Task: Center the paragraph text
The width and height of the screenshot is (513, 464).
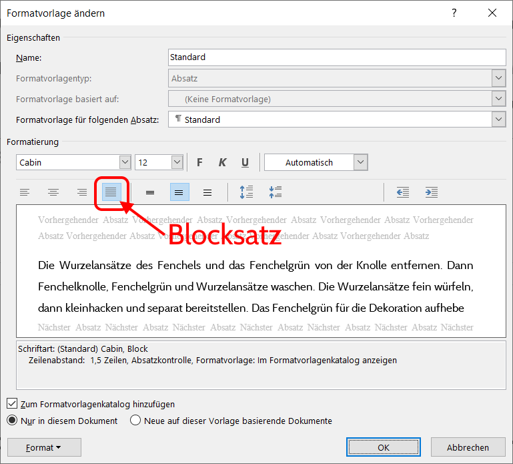Action: [x=53, y=192]
